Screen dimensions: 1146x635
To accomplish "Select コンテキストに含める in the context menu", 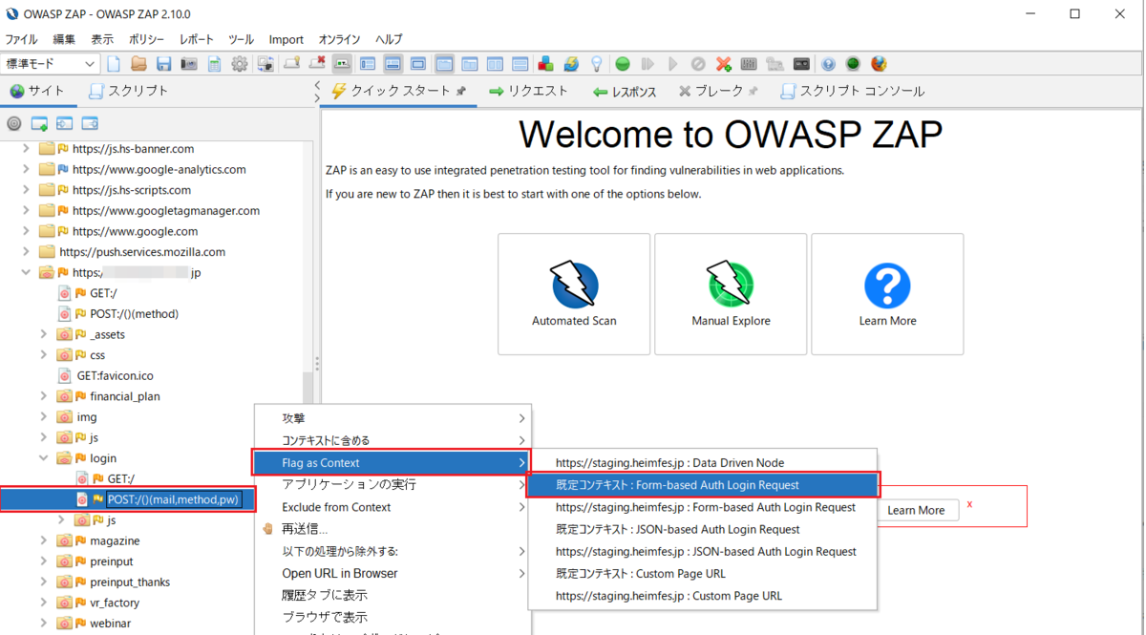I will coord(393,440).
